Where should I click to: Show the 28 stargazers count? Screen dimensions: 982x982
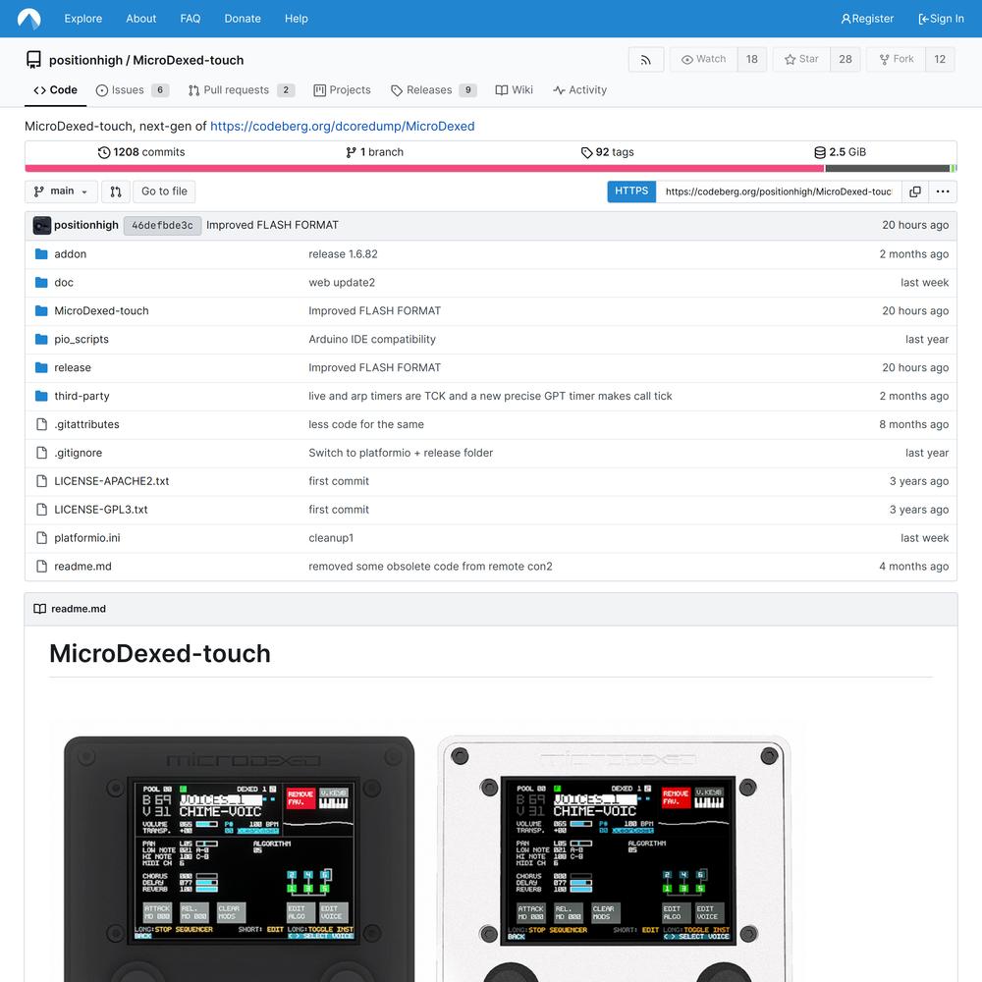[846, 60]
